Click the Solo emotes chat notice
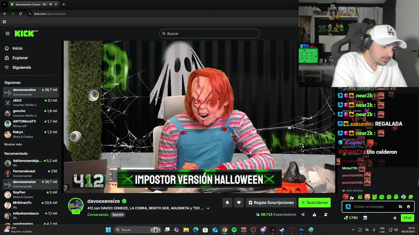Viewport: 419px width, 235px height. coord(353,191)
